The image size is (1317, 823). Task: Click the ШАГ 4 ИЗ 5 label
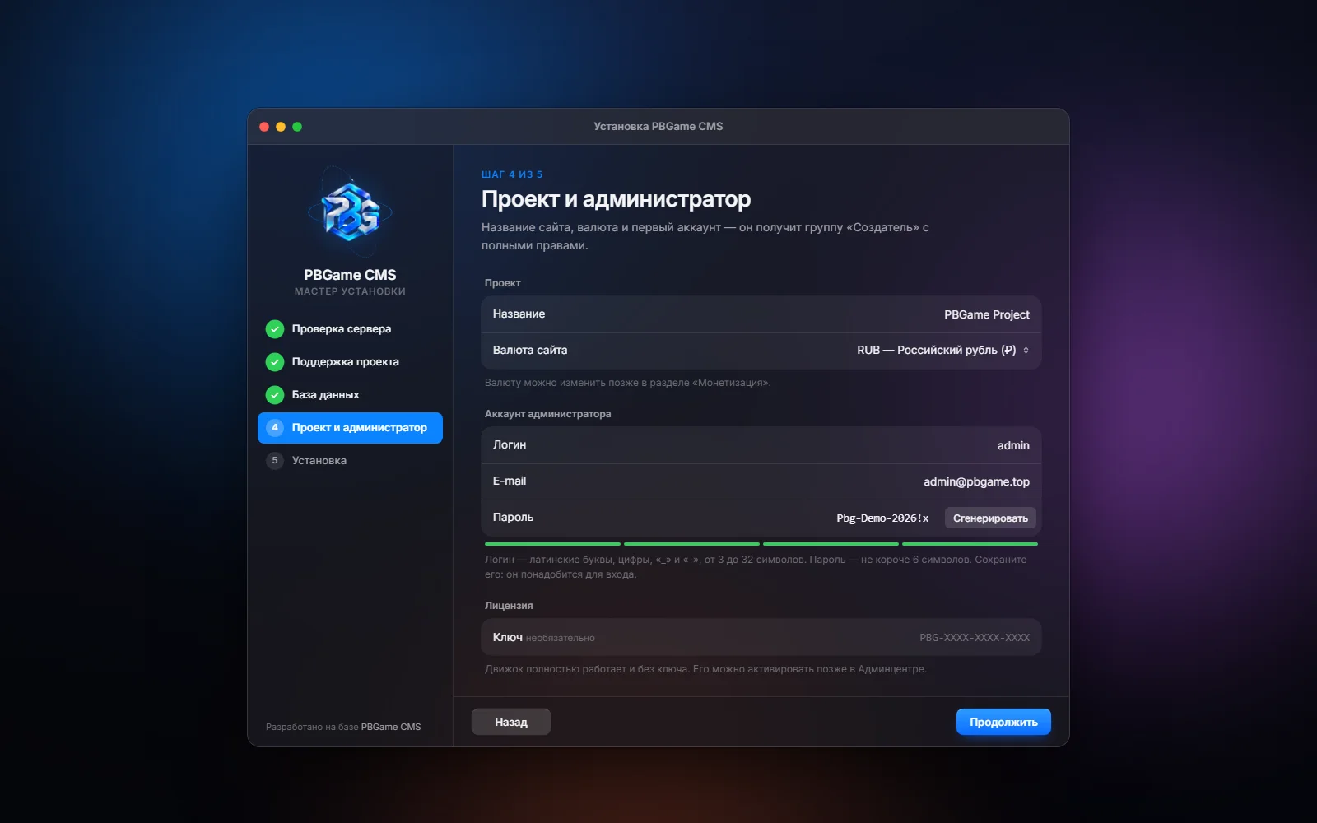tap(512, 174)
